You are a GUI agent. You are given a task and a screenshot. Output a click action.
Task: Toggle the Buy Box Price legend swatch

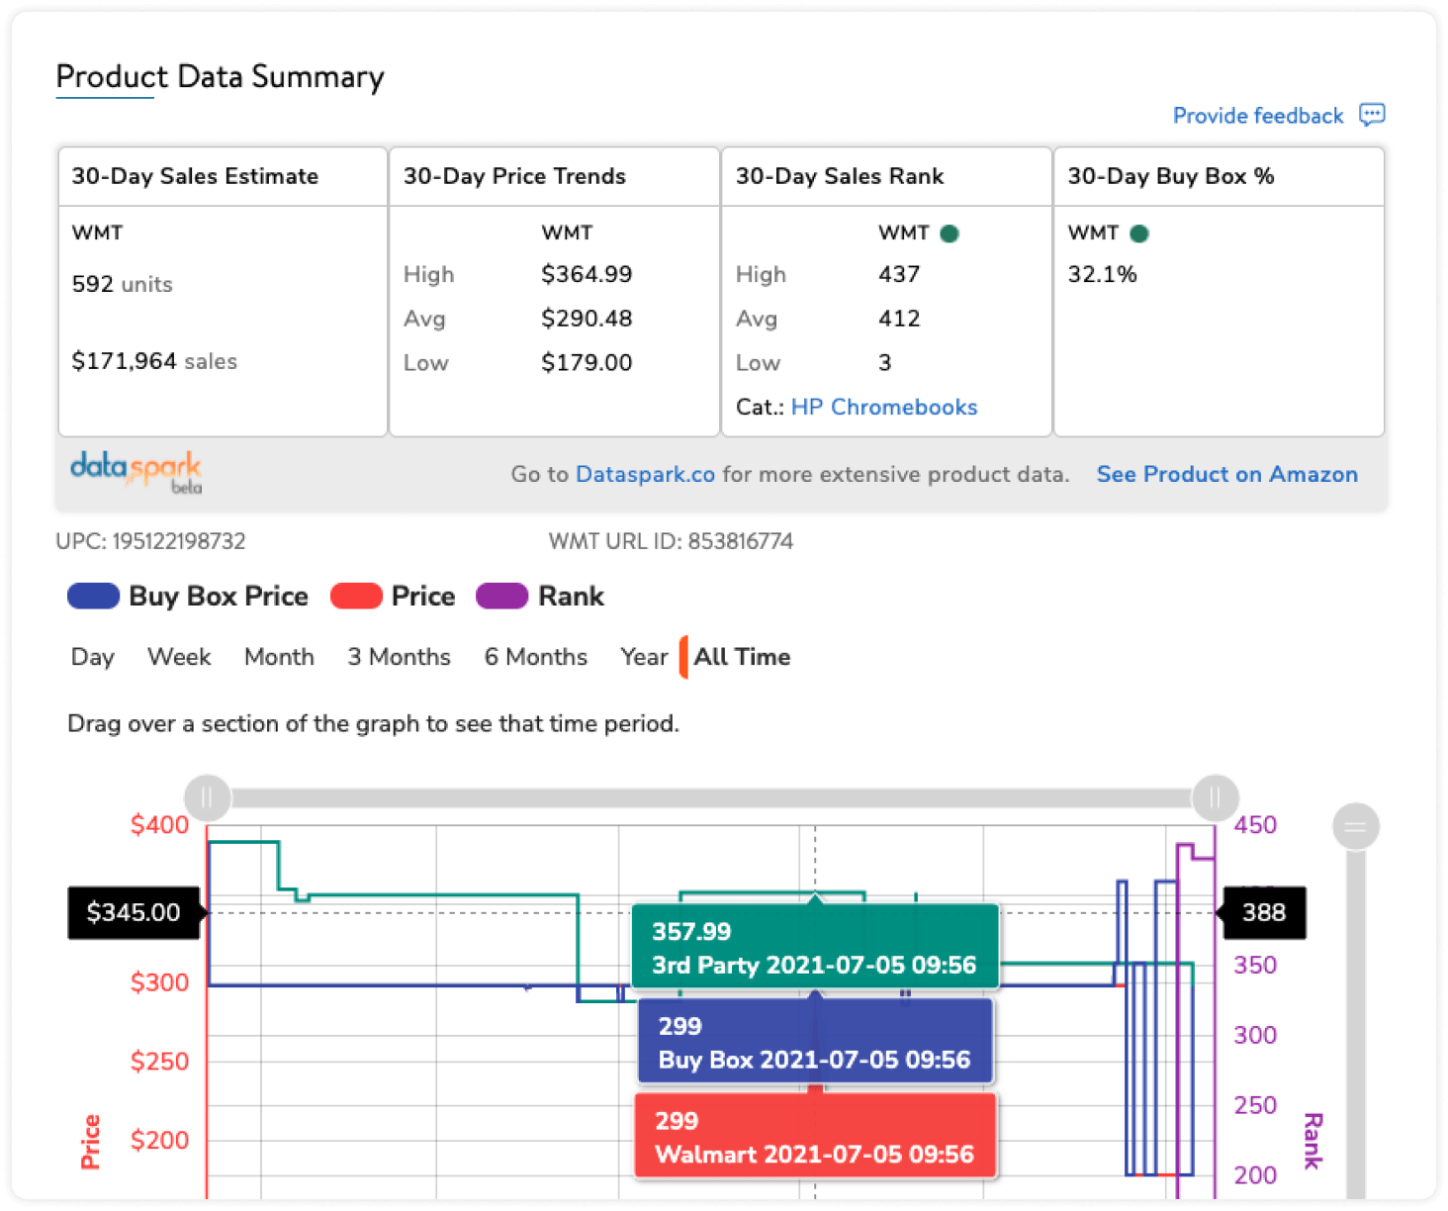93,596
